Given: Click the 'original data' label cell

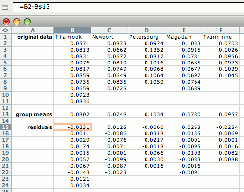Looking at the screenshot, I should click(33, 37).
